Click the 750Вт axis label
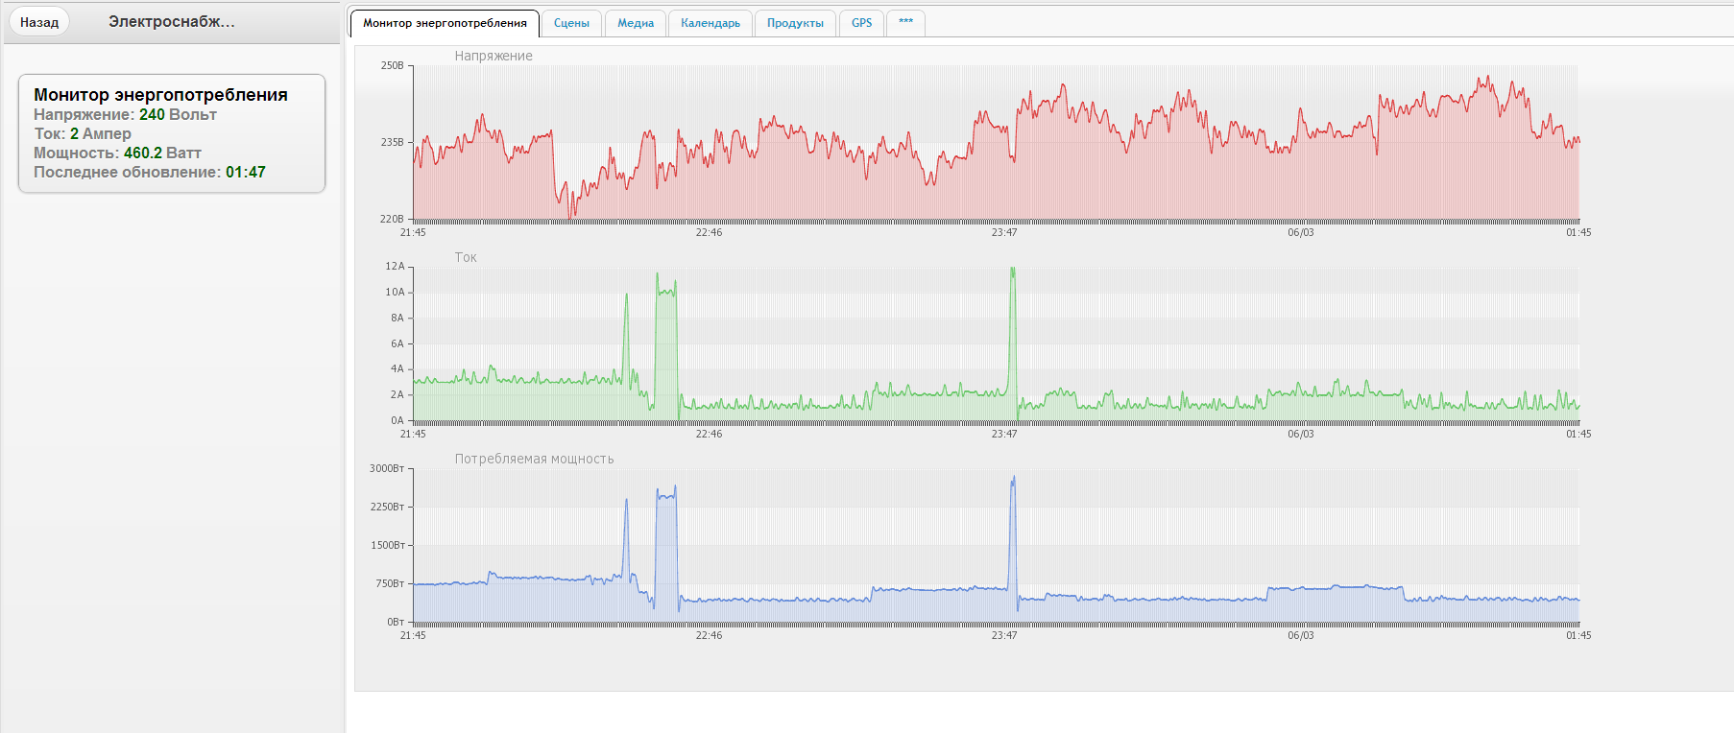The width and height of the screenshot is (1734, 733). click(x=390, y=583)
